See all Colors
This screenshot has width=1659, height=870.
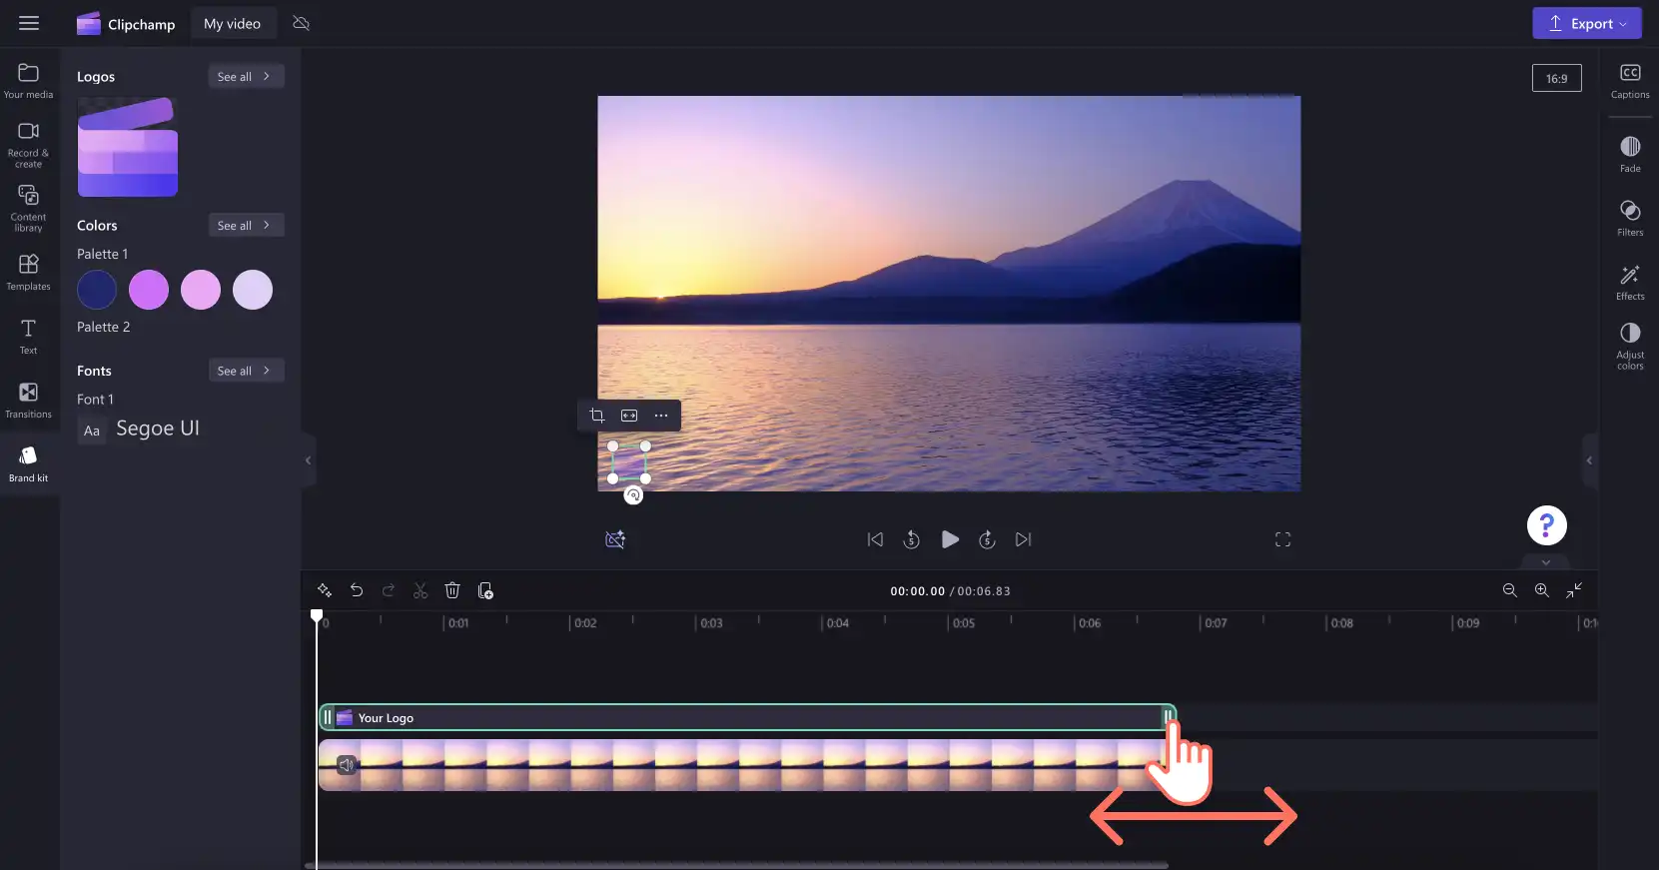click(x=246, y=225)
